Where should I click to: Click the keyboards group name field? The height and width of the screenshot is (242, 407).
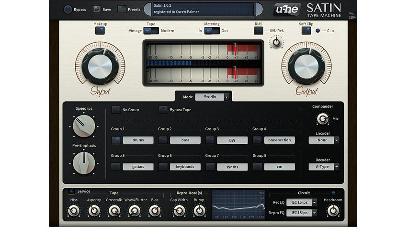tap(185, 166)
